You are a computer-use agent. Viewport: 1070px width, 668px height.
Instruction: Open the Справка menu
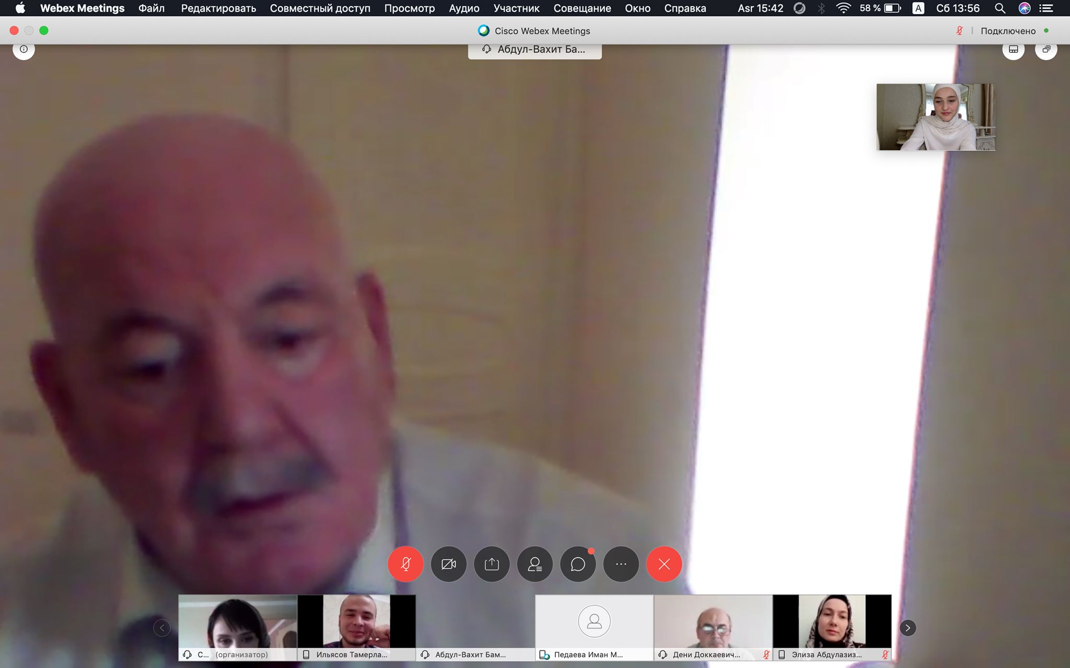click(x=685, y=8)
